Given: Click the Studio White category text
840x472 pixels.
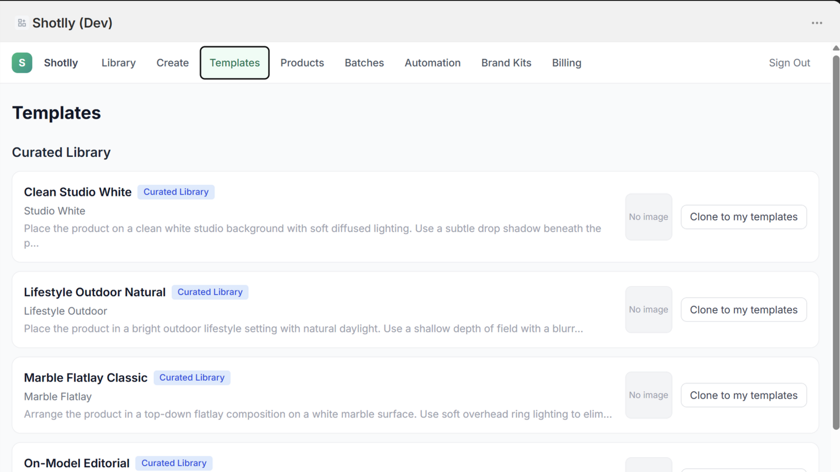Looking at the screenshot, I should (55, 211).
